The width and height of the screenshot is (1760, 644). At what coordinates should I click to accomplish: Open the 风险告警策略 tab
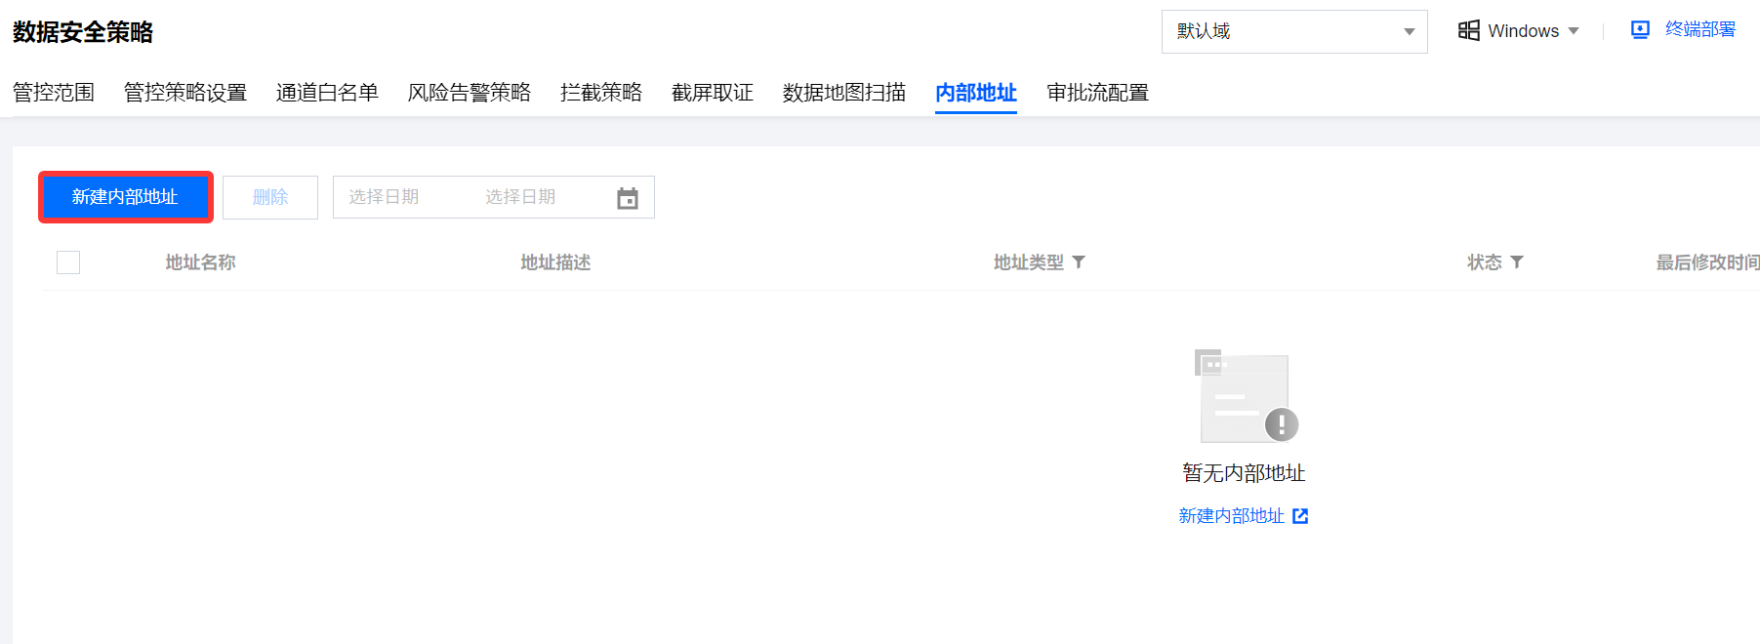(470, 93)
